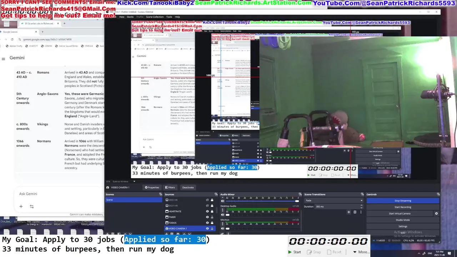Pop out the Audio Mixer dock
The width and height of the screenshot is (457, 257).
(x=300, y=195)
